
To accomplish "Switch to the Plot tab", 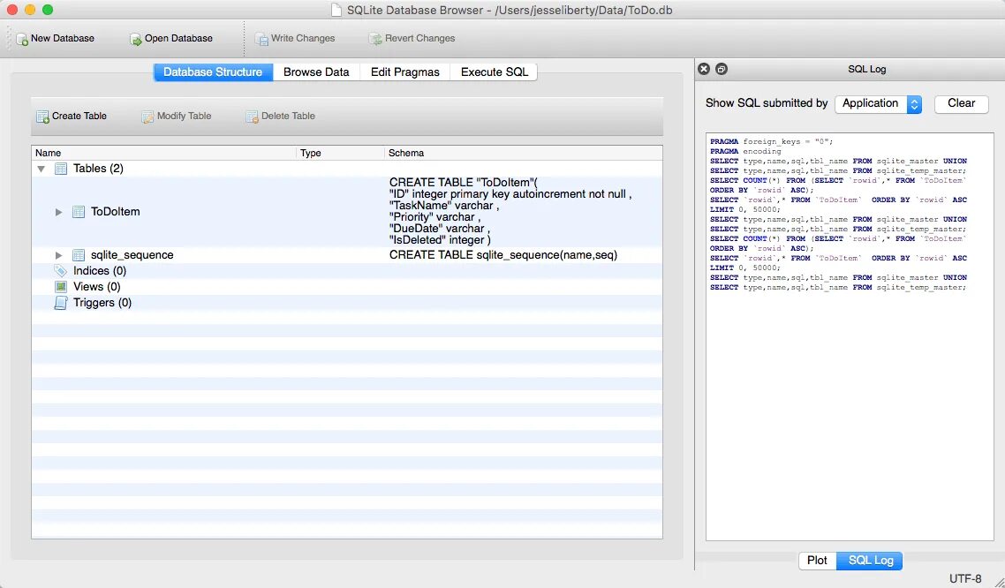I will click(817, 561).
